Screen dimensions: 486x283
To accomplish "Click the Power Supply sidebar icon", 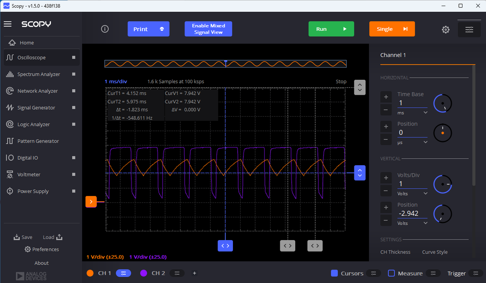I will (x=10, y=191).
